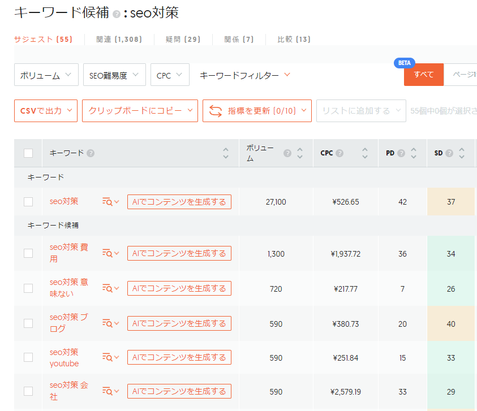Generate AI content for seo対策 会社
The height and width of the screenshot is (411, 477).
(179, 391)
